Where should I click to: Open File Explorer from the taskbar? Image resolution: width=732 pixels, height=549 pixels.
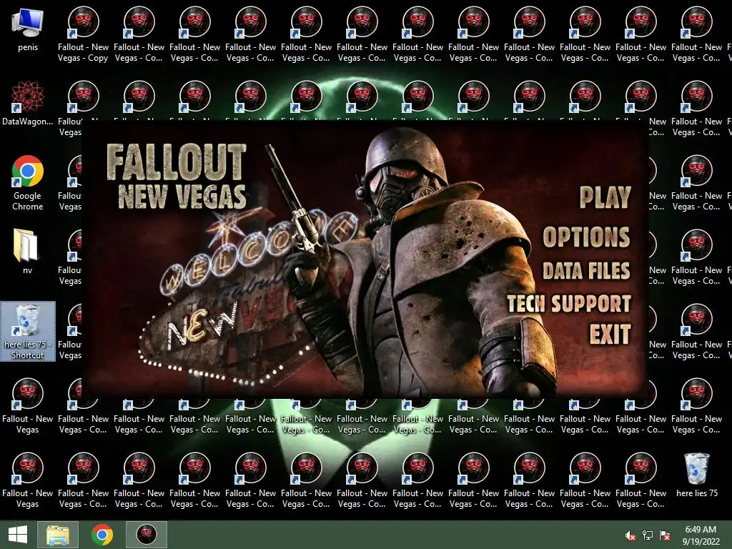tap(57, 535)
